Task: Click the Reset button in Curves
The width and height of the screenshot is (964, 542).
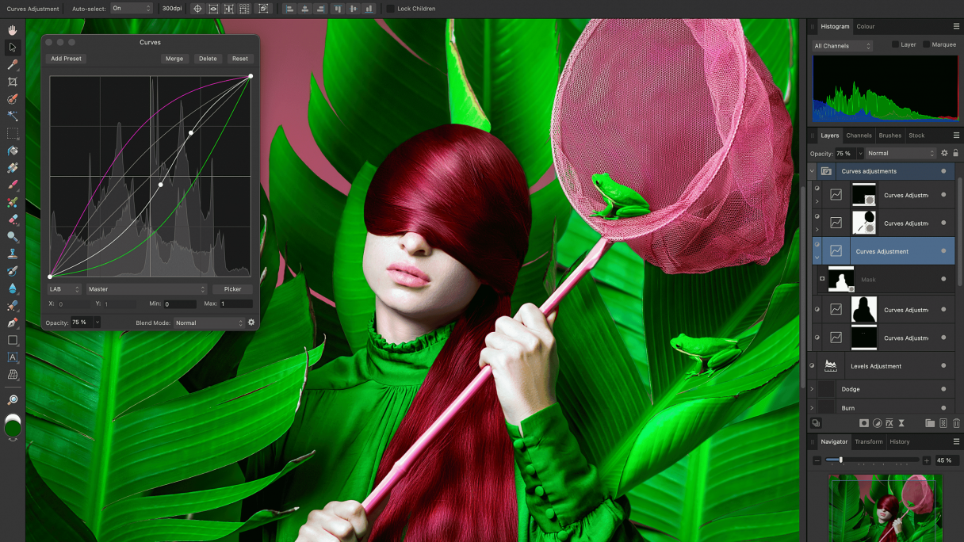Action: tap(239, 59)
